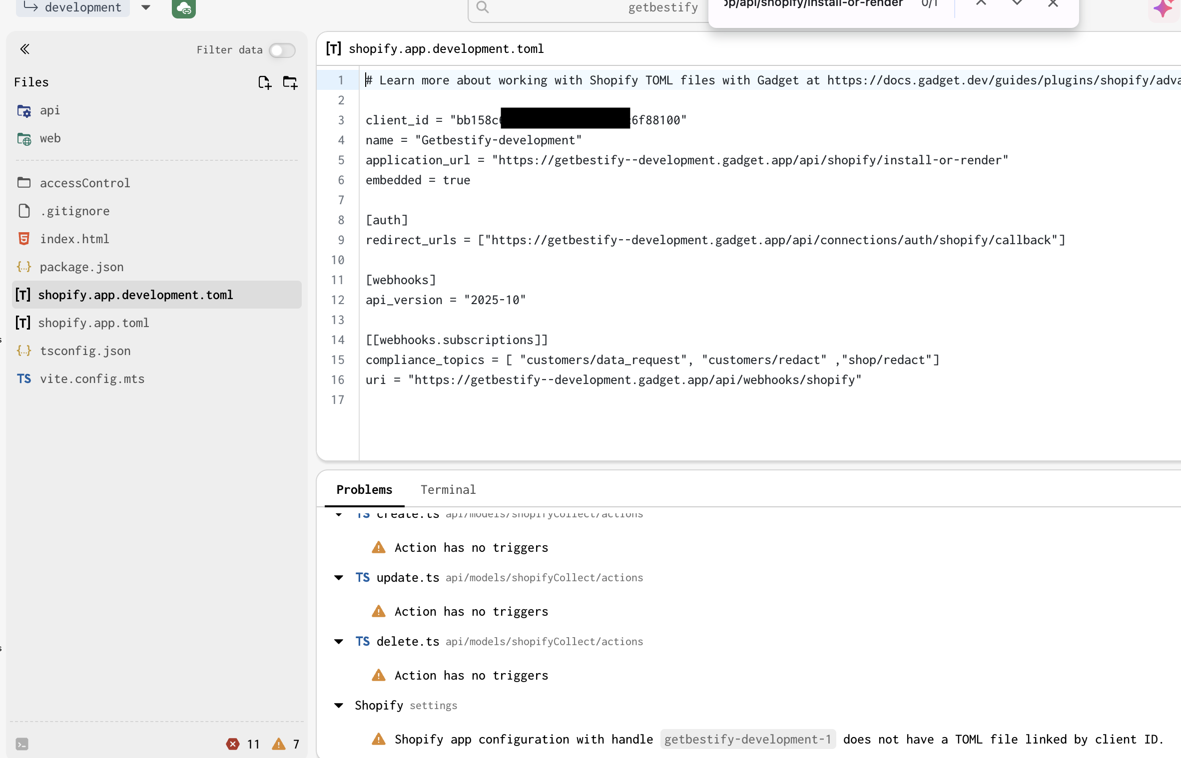The height and width of the screenshot is (758, 1181).
Task: Open the api folder
Action: click(x=49, y=110)
